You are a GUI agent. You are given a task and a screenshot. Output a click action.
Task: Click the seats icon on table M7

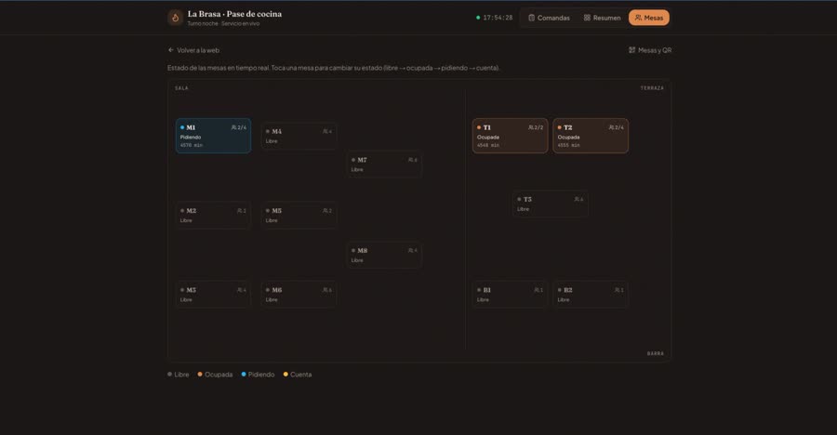click(410, 160)
